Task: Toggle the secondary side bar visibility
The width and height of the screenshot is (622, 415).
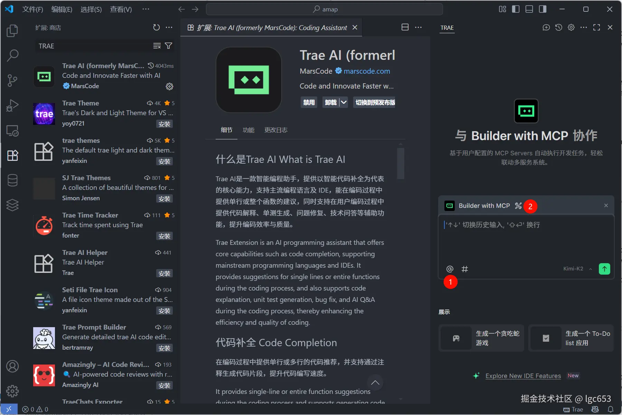Action: click(543, 9)
